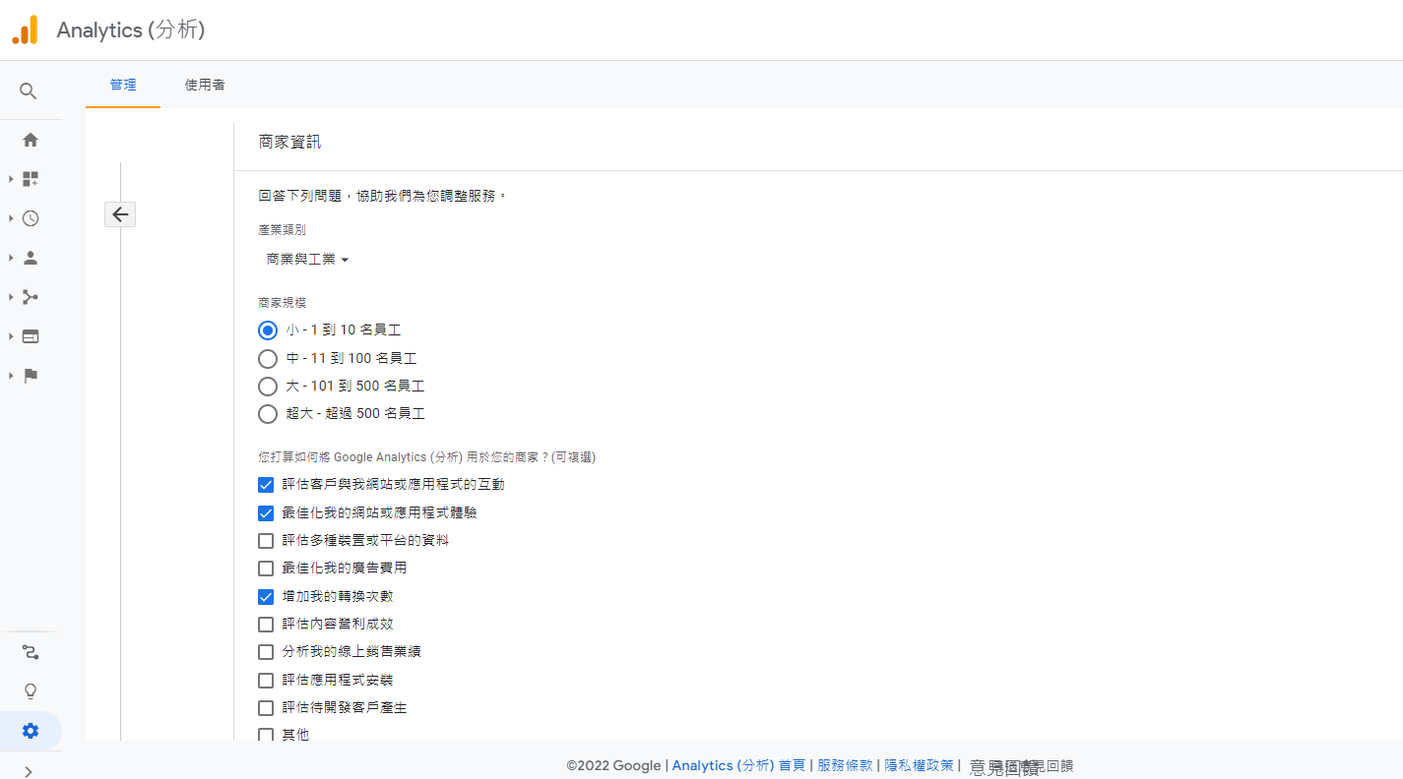Expand Customization section arrow
Screen dimensions: 1403x779
pyautogui.click(x=11, y=179)
